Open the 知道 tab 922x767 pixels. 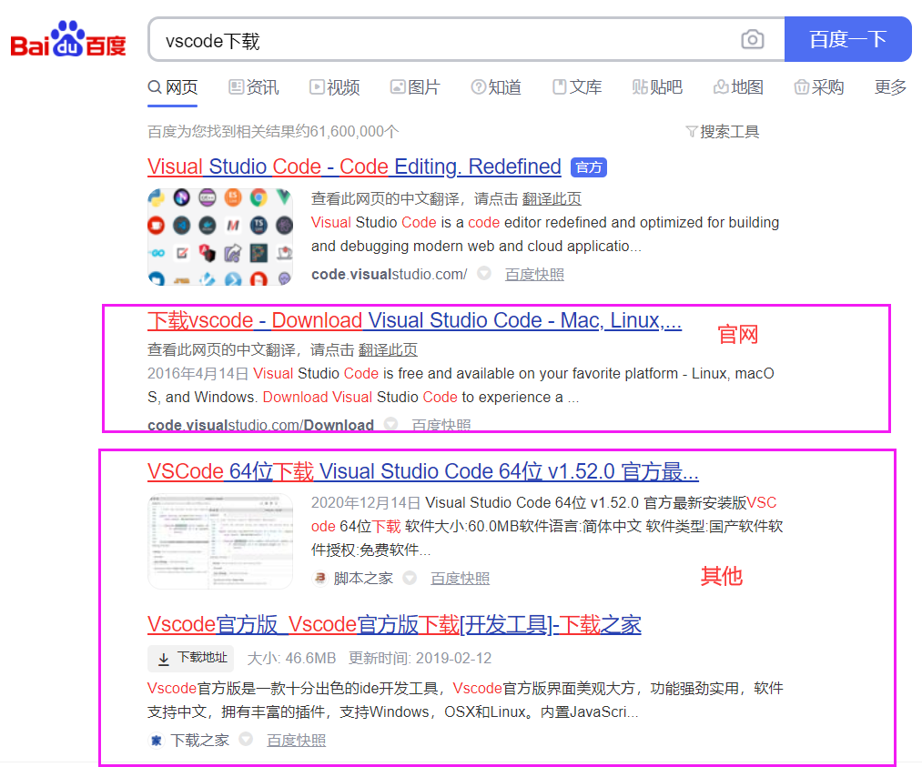496,87
